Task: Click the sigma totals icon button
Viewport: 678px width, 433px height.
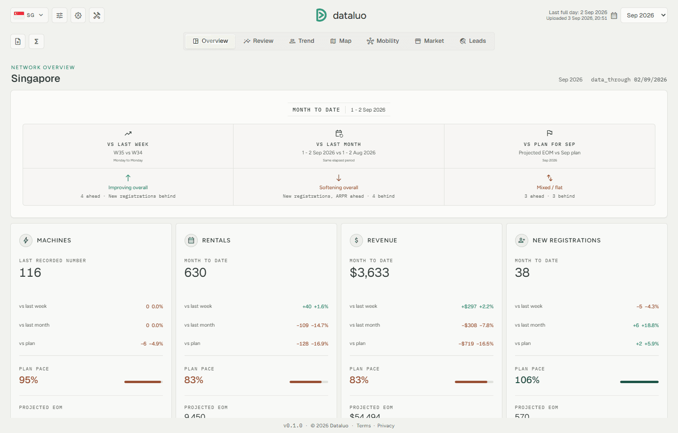Action: tap(37, 41)
